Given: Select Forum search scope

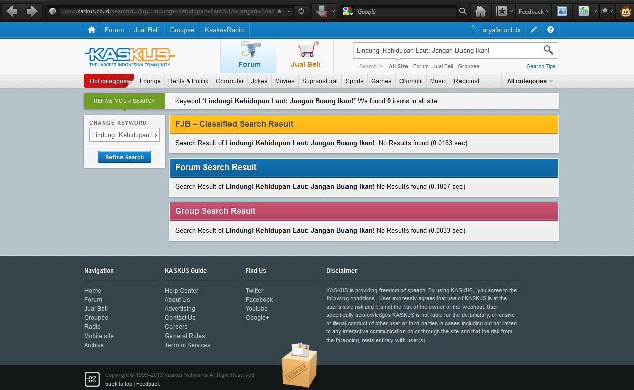Looking at the screenshot, I should [421, 66].
